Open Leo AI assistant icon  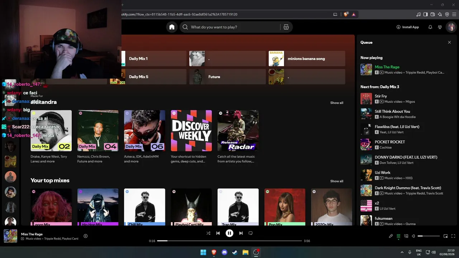coord(440,14)
